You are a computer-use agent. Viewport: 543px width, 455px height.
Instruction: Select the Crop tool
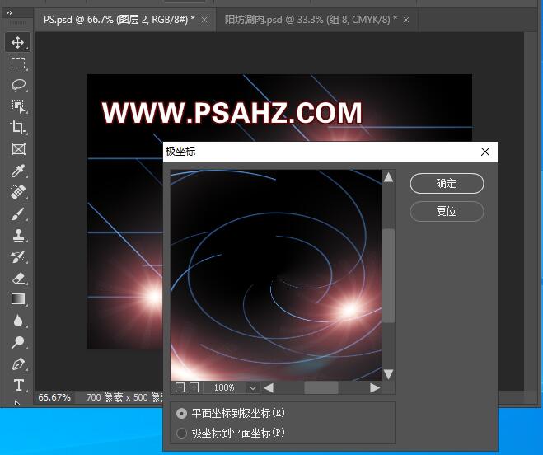[x=17, y=128]
